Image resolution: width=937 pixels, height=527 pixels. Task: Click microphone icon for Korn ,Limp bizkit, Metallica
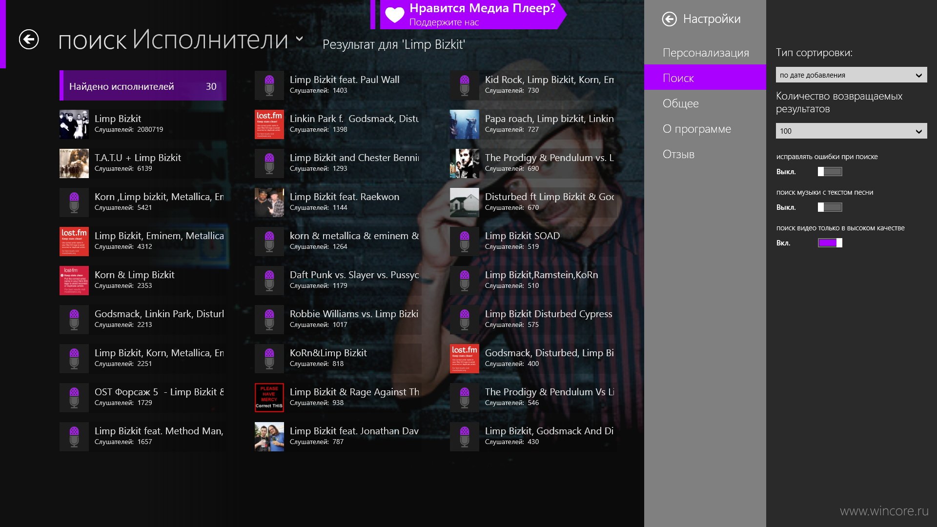(x=74, y=203)
